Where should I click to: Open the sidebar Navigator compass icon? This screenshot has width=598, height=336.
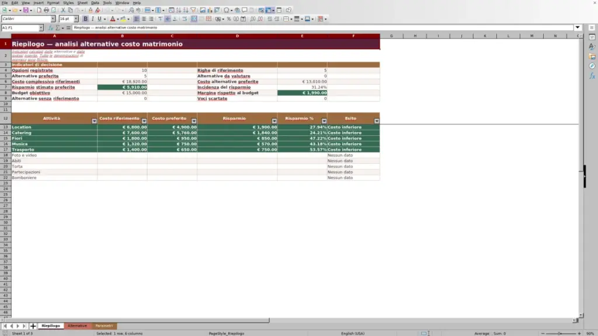592,66
